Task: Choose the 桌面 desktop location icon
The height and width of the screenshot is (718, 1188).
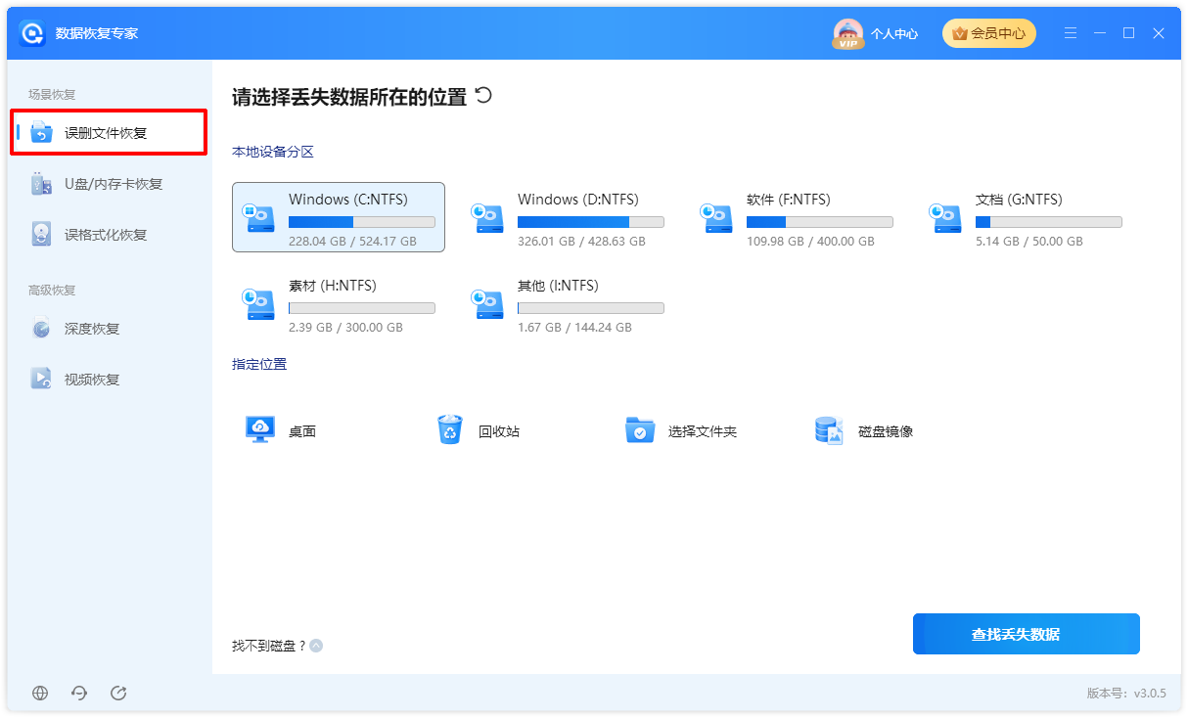Action: coord(259,430)
